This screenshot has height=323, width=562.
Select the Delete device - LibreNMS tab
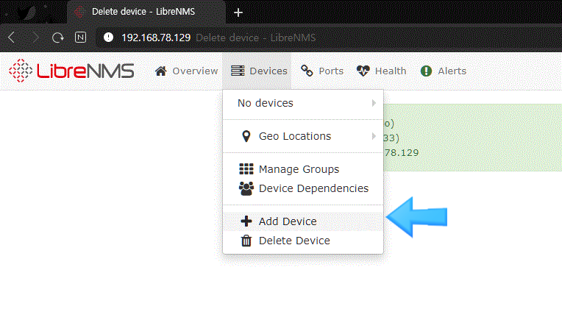click(x=146, y=13)
